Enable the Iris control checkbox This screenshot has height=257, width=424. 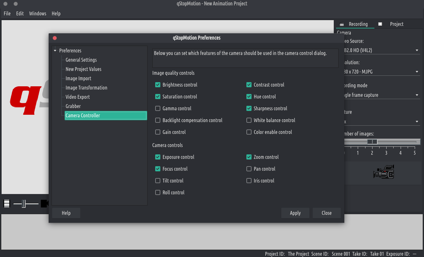click(x=249, y=181)
